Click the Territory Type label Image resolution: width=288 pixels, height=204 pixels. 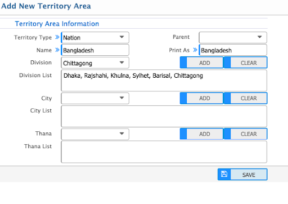pos(33,37)
